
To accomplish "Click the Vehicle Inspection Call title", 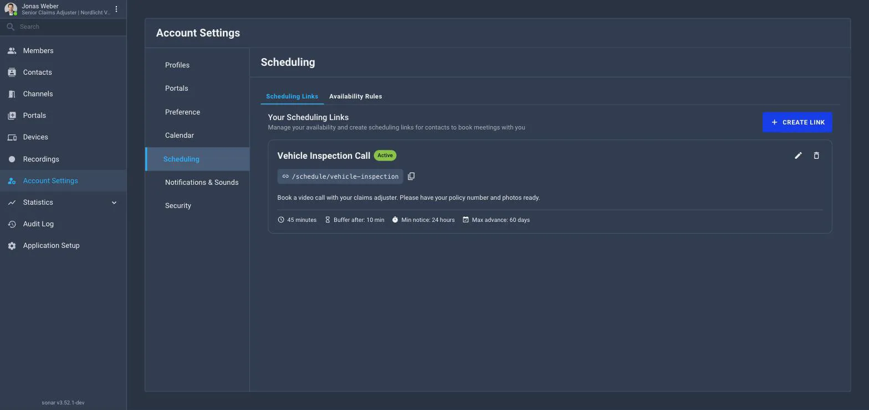I will click(x=324, y=156).
